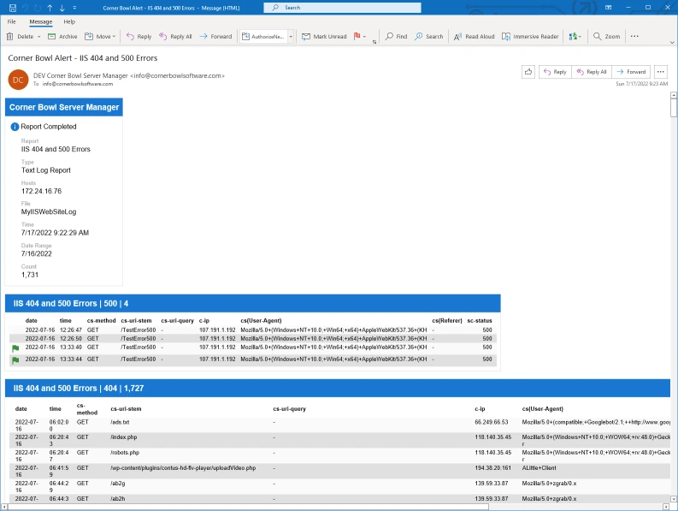Image resolution: width=678 pixels, height=511 pixels.
Task: Expand the Quick Steps gallery dropdown
Action: [291, 36]
